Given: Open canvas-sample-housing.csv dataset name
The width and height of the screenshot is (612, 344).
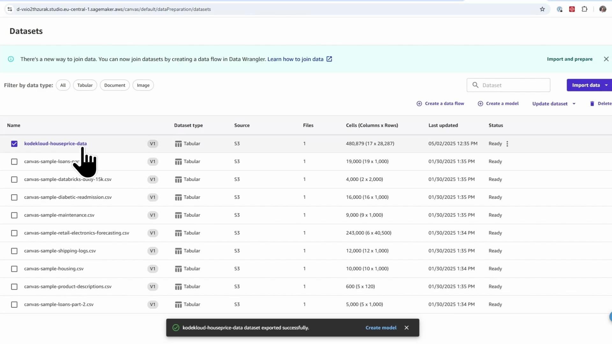Looking at the screenshot, I should tap(54, 269).
